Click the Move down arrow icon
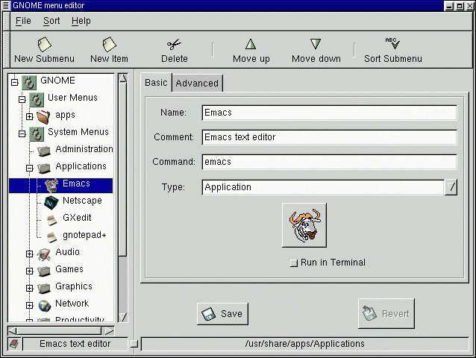The width and height of the screenshot is (476, 358). 316,45
